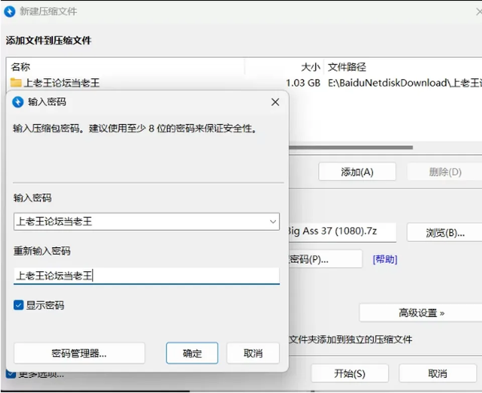Click the 输入压缩包密码 hint text
482x393 pixels.
click(x=135, y=128)
